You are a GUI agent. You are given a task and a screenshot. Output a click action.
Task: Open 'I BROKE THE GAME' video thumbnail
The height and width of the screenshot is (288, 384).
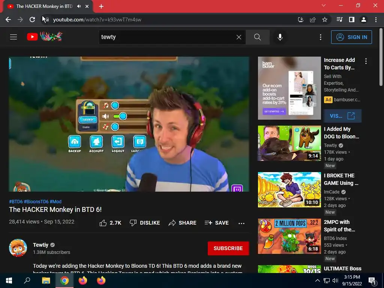point(289,189)
